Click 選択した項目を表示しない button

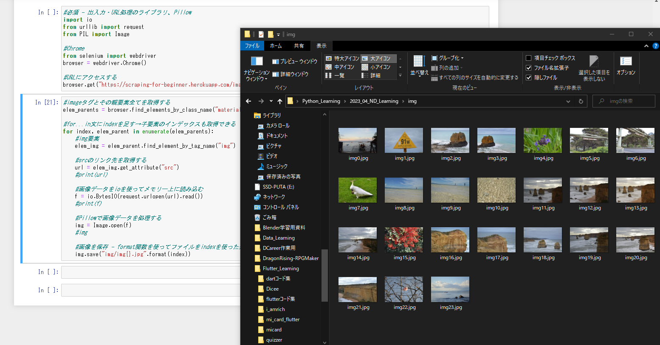(594, 68)
